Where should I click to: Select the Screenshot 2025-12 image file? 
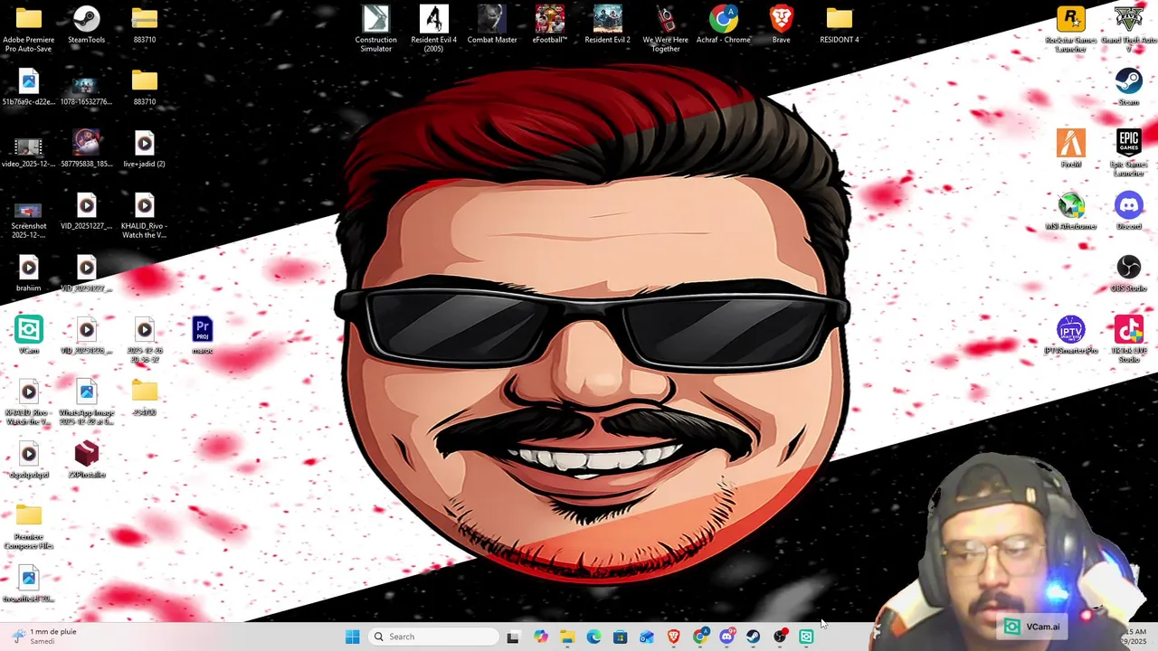28,220
